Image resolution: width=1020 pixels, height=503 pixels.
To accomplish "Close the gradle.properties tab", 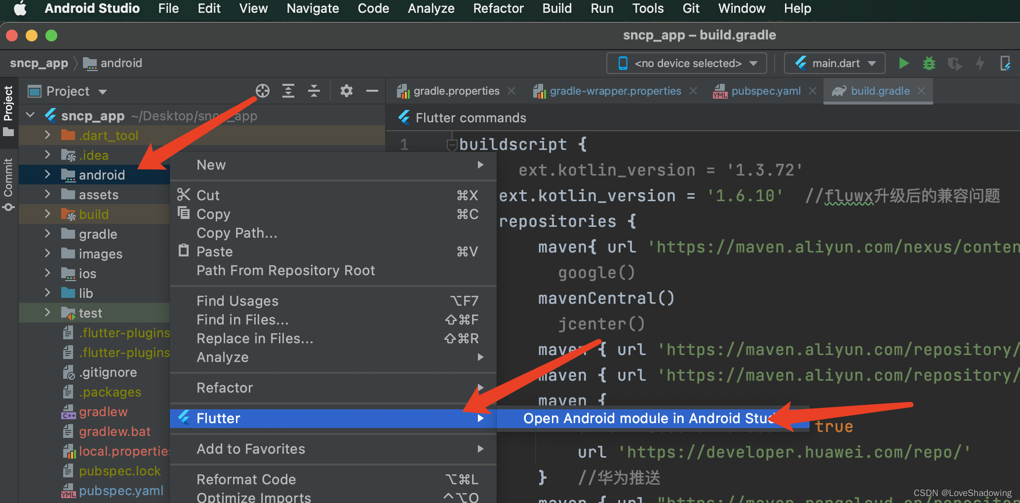I will point(511,91).
